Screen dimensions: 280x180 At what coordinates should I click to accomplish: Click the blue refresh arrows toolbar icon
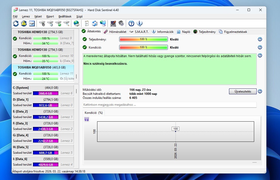pyautogui.click(x=16, y=23)
